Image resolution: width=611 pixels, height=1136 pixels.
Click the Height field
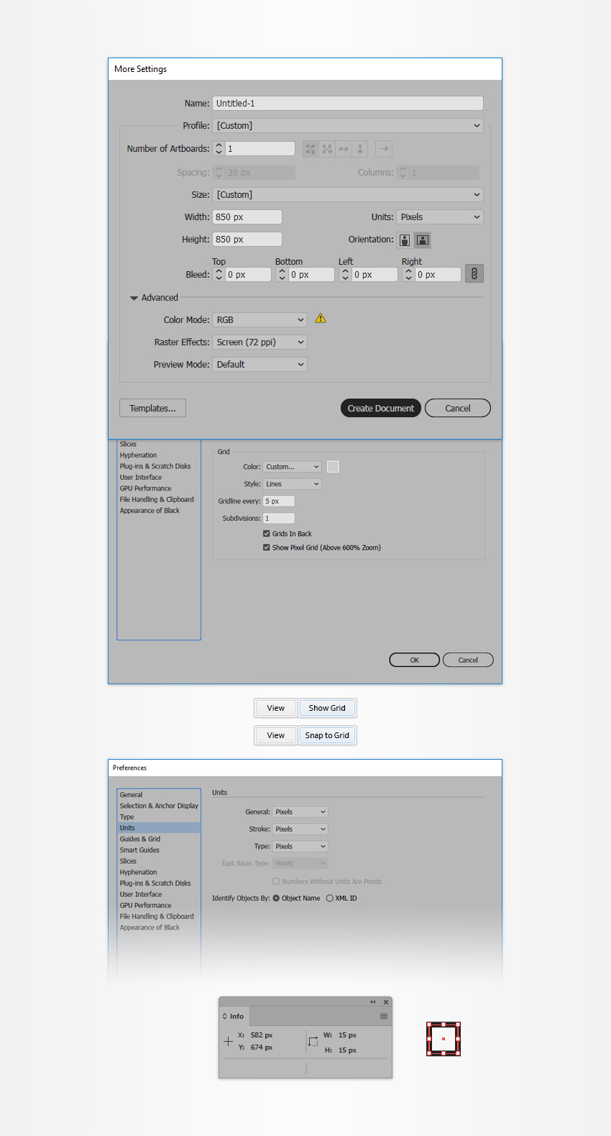click(x=247, y=240)
